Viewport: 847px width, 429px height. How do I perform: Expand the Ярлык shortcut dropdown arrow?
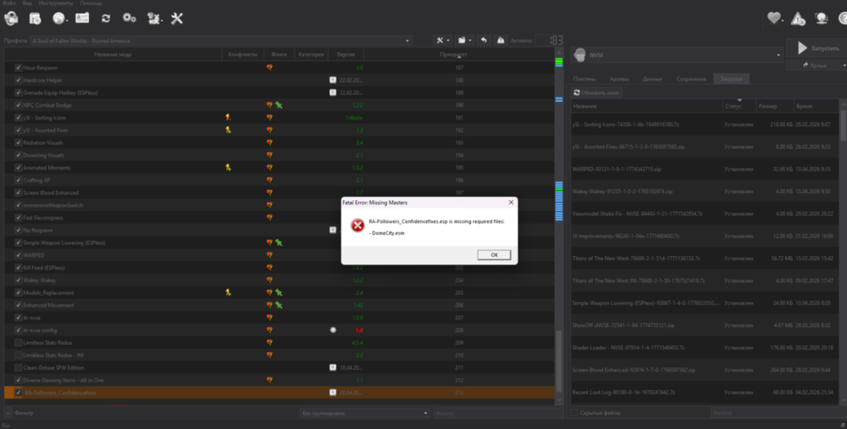[x=844, y=65]
